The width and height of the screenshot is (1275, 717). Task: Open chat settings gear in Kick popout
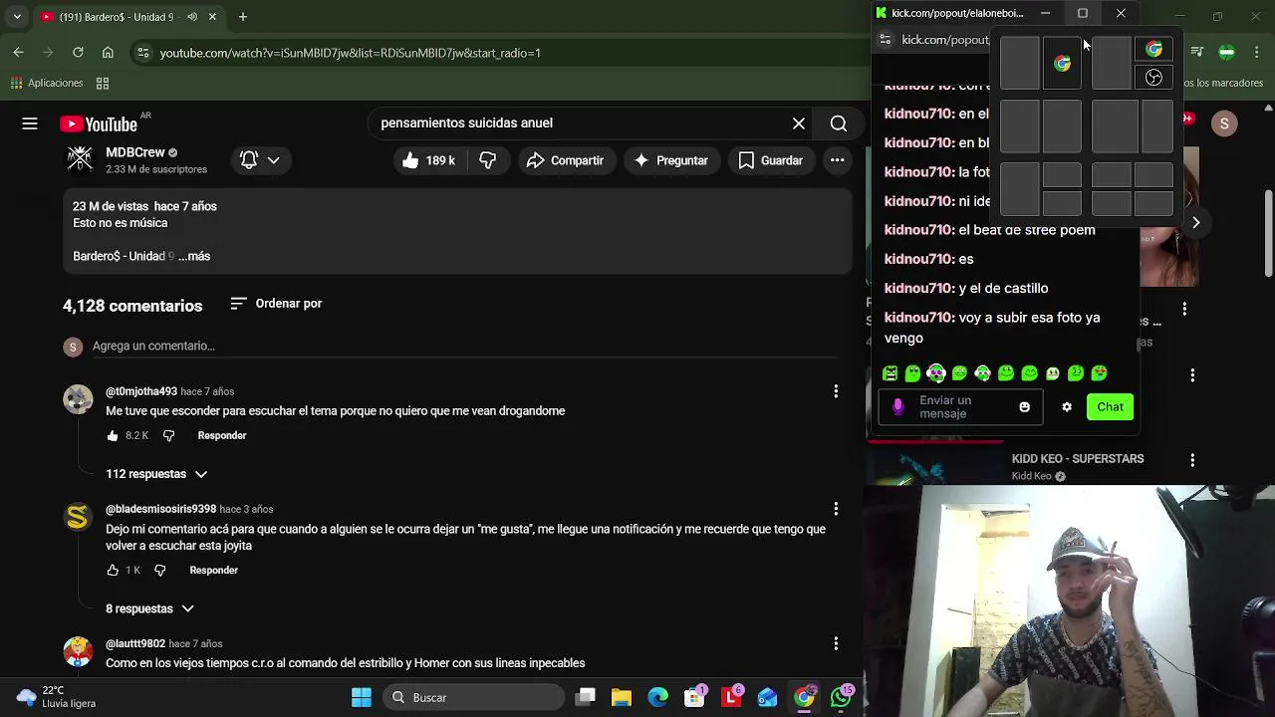pos(1067,406)
